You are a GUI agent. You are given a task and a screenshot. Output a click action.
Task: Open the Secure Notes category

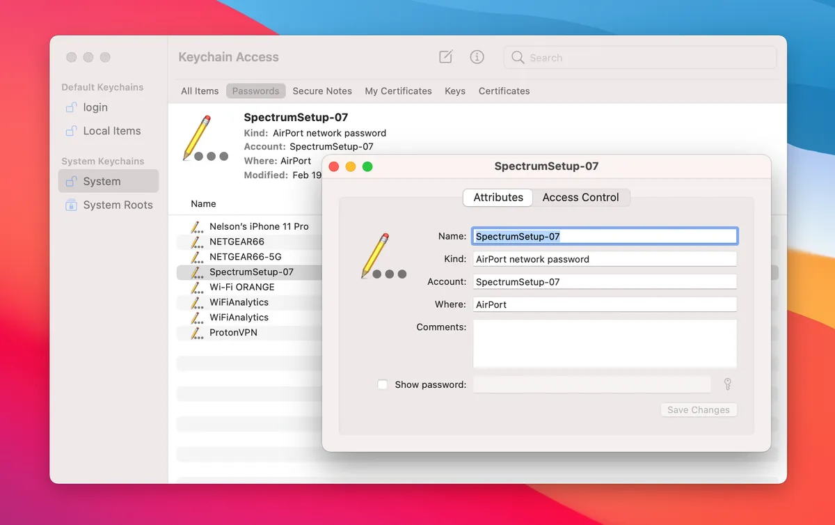(x=322, y=91)
